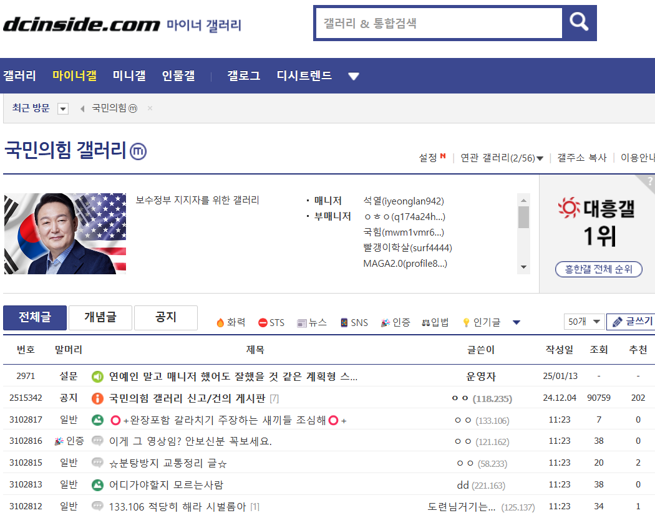
Task: Click the 인기글 lightbulb filter icon
Action: (466, 323)
